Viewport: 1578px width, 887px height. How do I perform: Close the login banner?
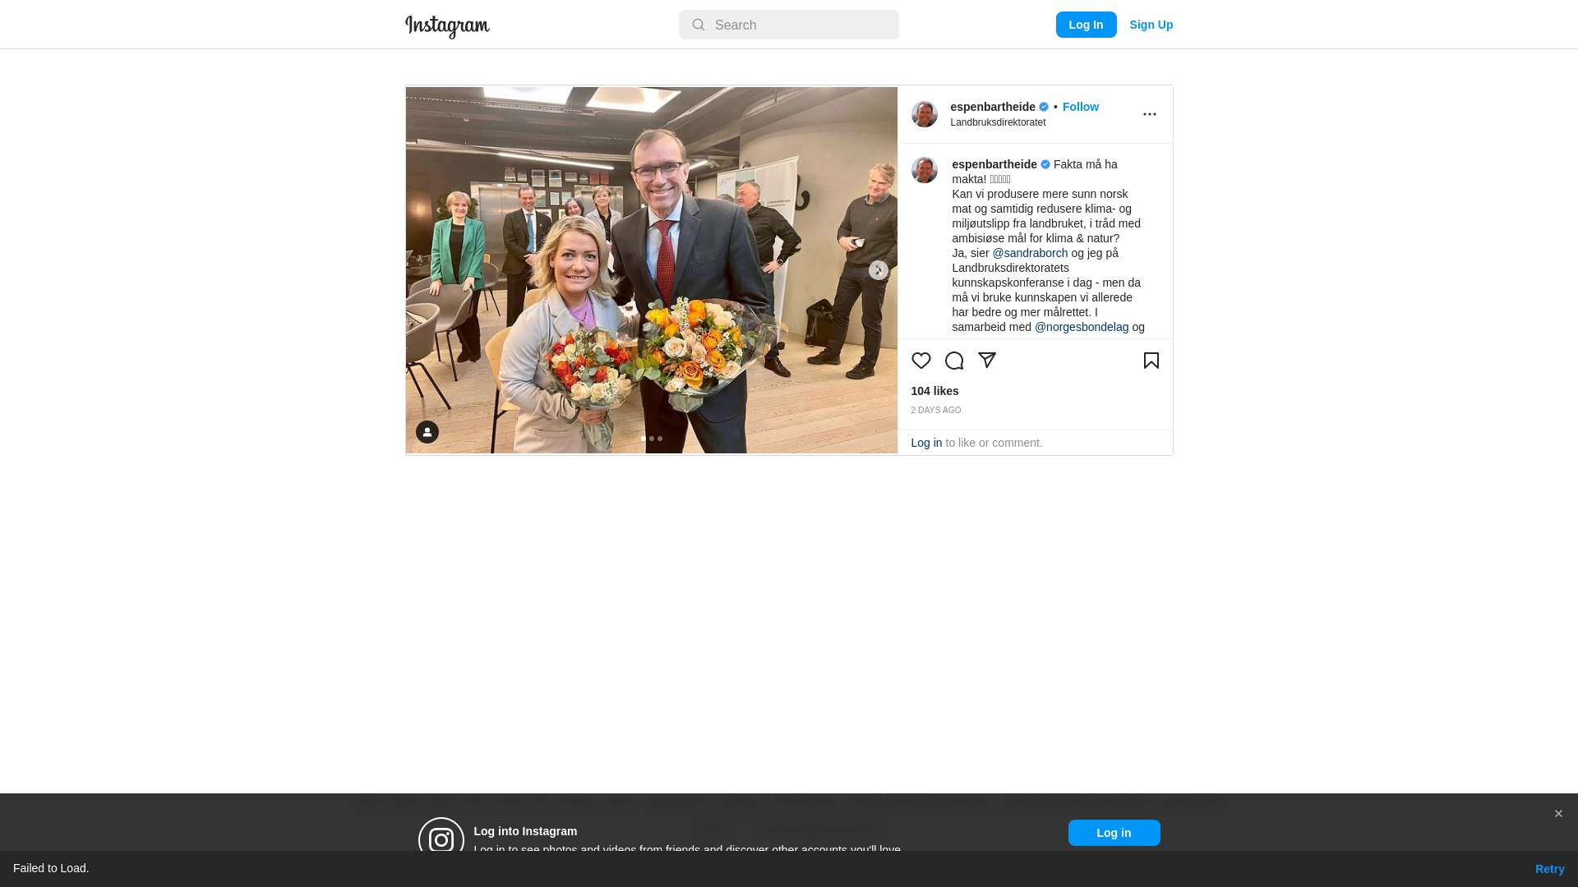pos(1557,814)
